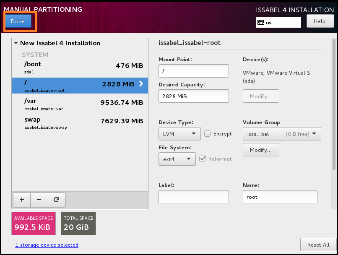Open the Device Type LVM dropdown
The height and width of the screenshot is (255, 338).
pos(179,134)
